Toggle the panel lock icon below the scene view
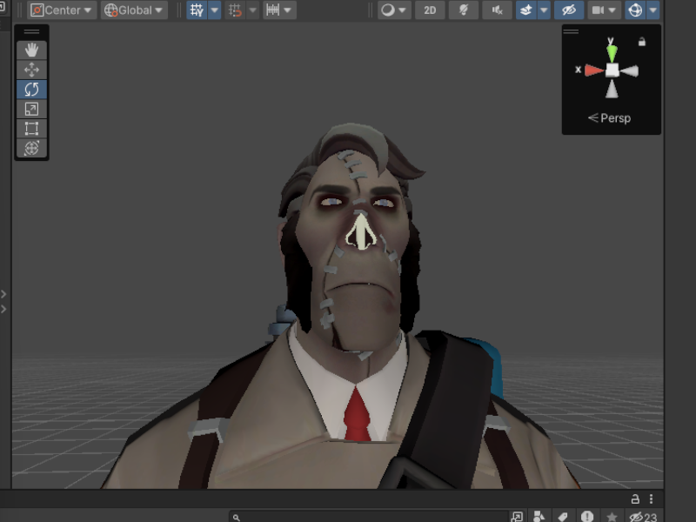 (x=635, y=499)
